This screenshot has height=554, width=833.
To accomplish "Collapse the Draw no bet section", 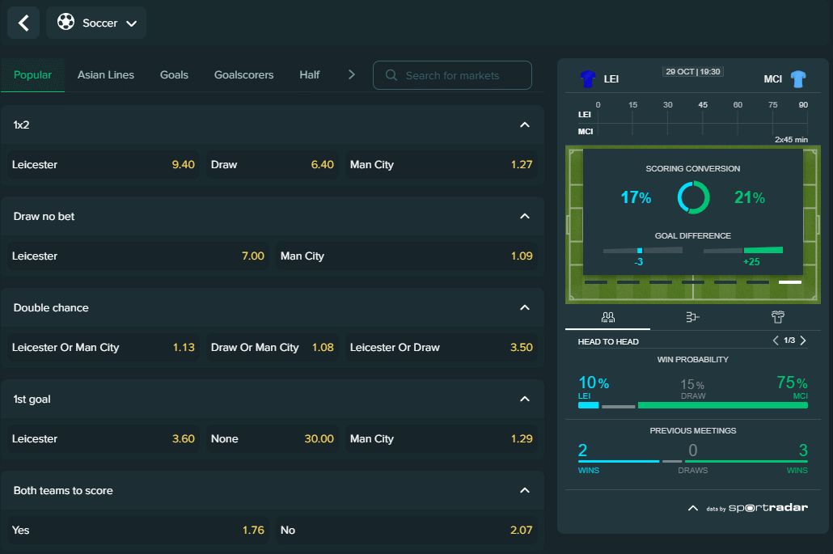I will (x=525, y=216).
